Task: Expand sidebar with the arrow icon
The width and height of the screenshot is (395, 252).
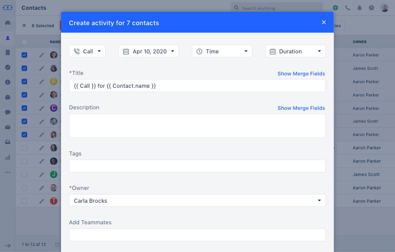Action: click(8, 245)
